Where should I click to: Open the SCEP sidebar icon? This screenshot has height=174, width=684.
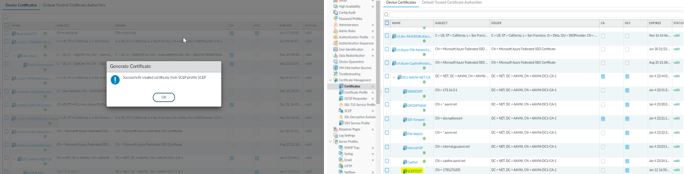tap(341, 111)
